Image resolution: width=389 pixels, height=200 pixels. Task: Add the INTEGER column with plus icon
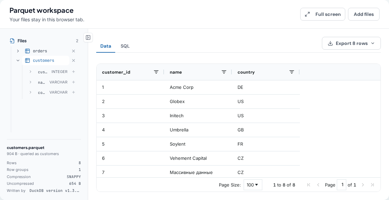[x=74, y=72]
